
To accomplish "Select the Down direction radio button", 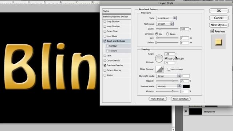I will [x=167, y=34].
